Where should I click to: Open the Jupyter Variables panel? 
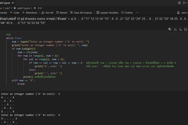pos(107,12)
